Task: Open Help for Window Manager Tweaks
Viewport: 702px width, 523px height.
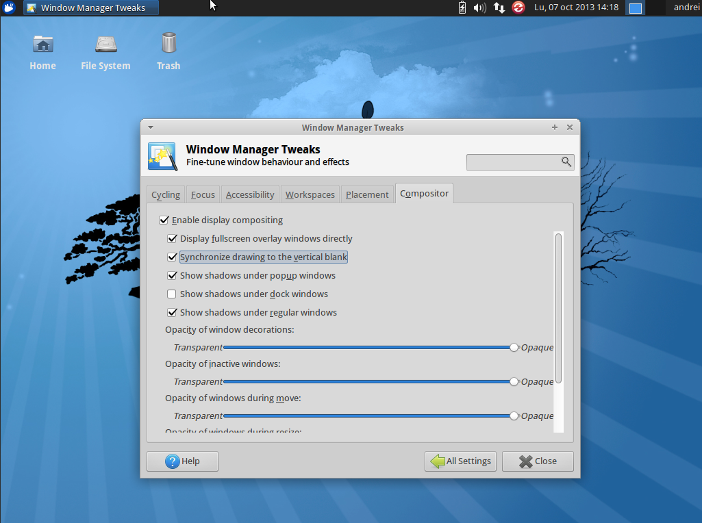Action: (181, 461)
